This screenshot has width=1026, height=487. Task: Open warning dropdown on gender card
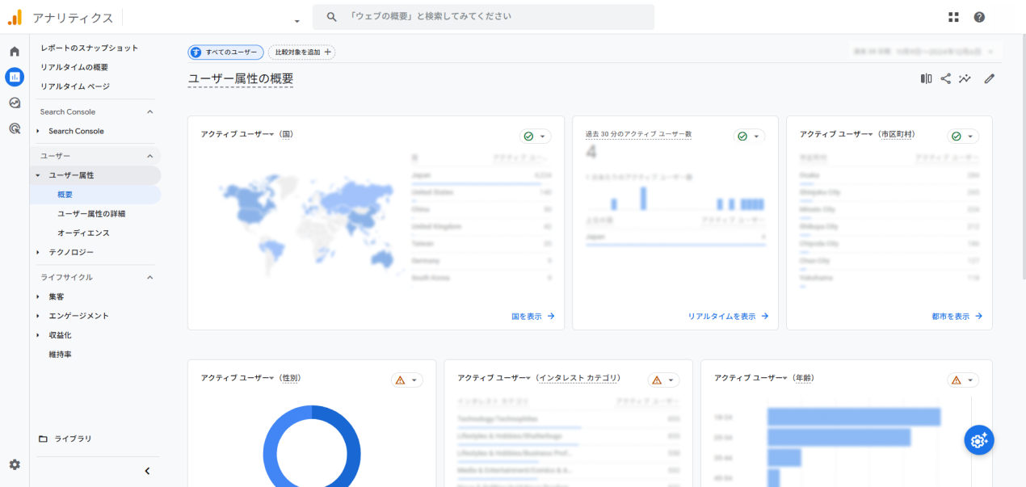[x=407, y=380]
